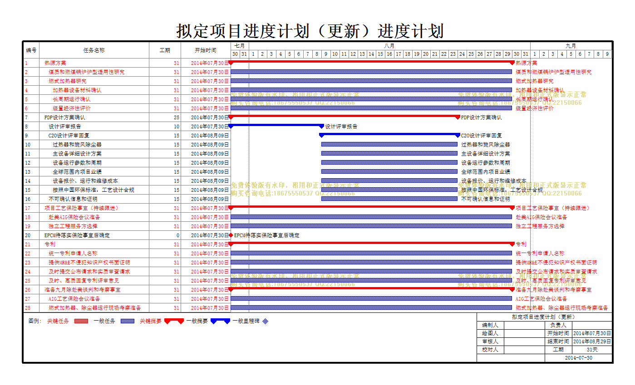Screen dimensions: 635x385
Task: Click the red 关键任务 legend swatch
Action: pos(80,321)
